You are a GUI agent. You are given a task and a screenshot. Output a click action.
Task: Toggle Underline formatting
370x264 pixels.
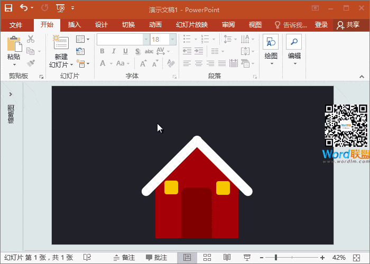(x=125, y=51)
